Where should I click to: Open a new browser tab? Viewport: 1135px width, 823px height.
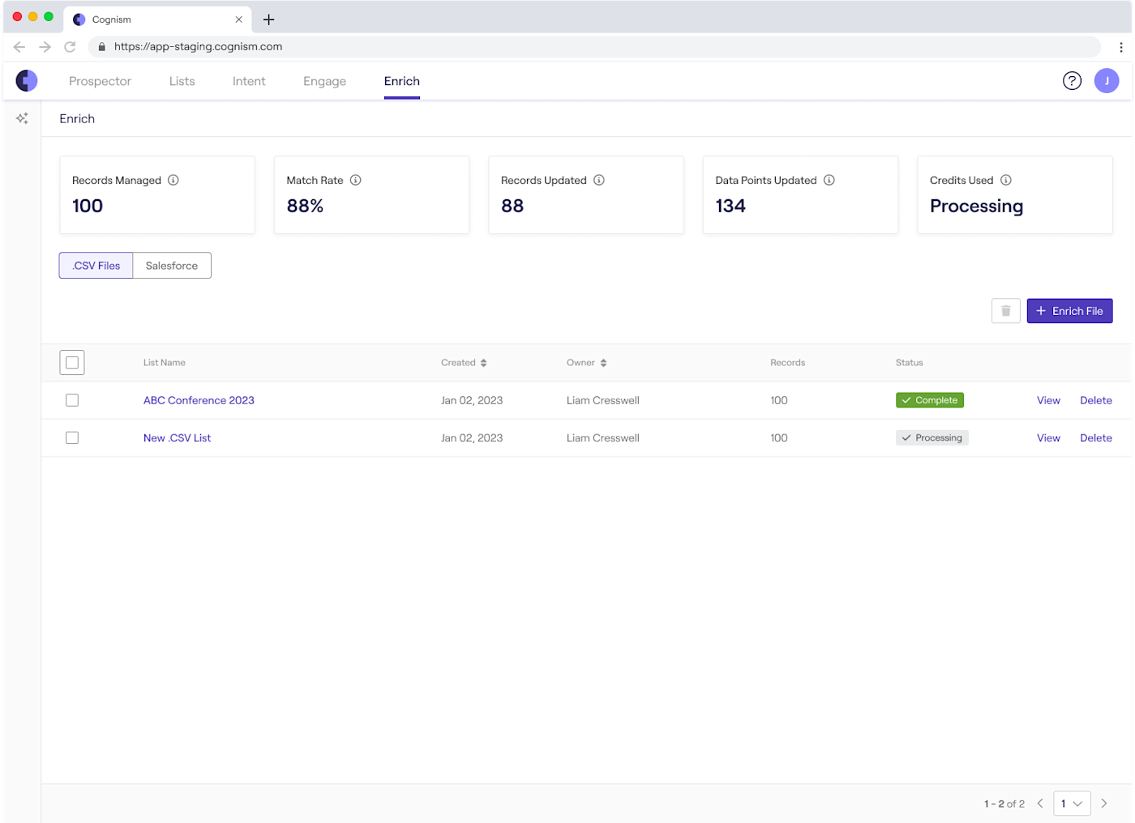coord(268,19)
